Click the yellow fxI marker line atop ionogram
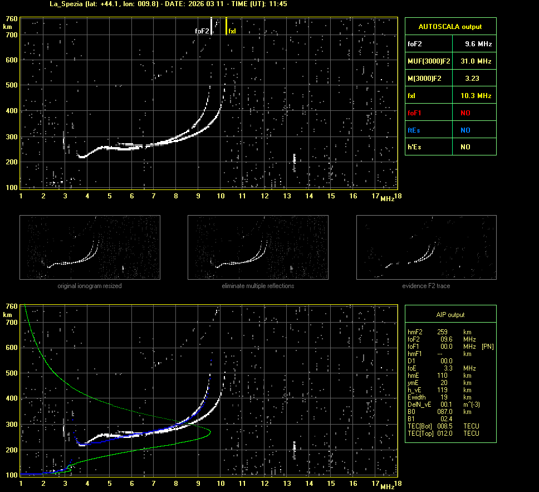Screen dimensions: 539x492 (x=226, y=26)
